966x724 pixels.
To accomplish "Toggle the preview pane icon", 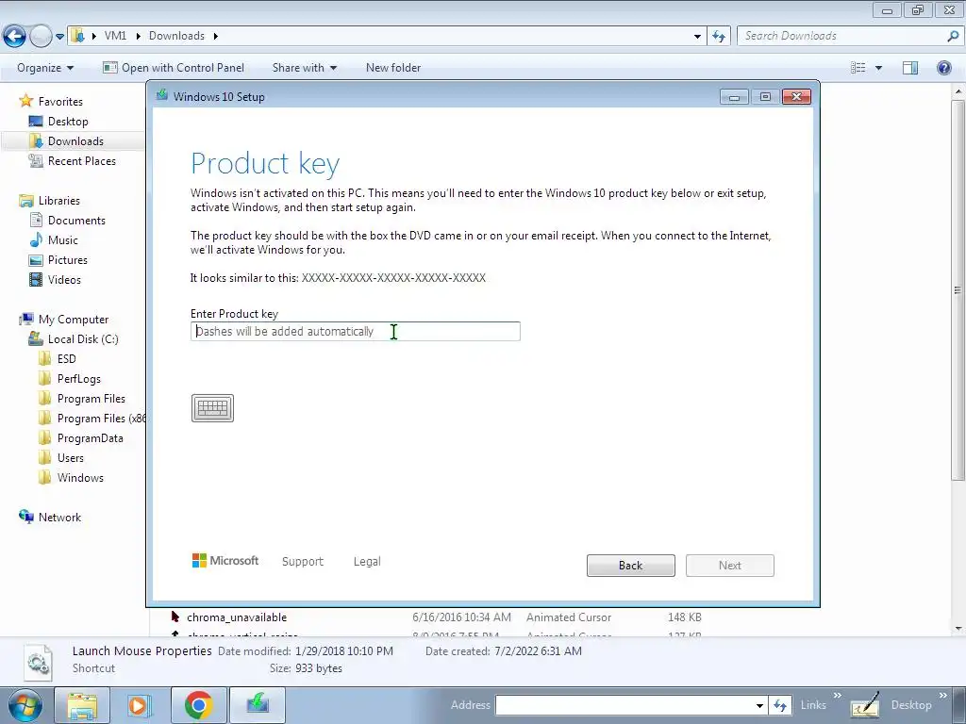I will [910, 68].
